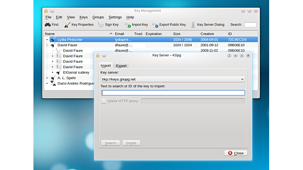Screen dimensions: 303x170
Task: Click the lock icon in Key Server title bar
Action: coord(98,55)
